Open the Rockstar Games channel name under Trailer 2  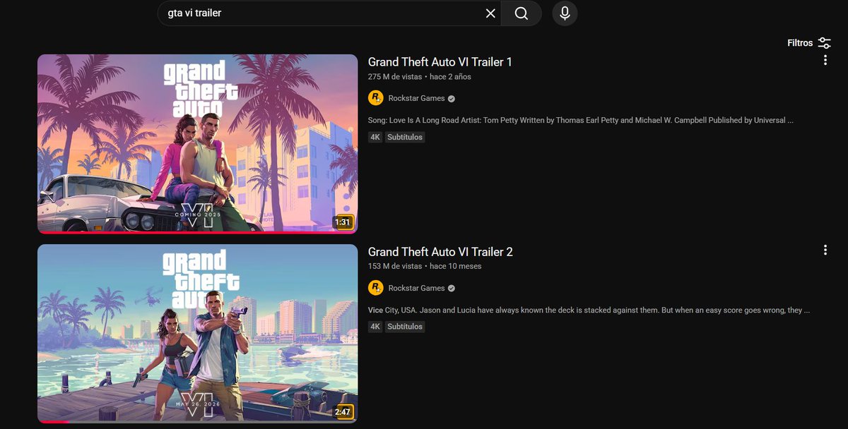click(416, 288)
